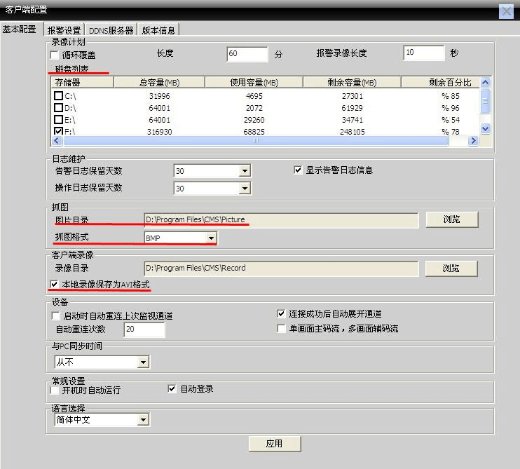
Task: Uncheck 本地录像保存为AVI格式 option
Action: point(55,285)
